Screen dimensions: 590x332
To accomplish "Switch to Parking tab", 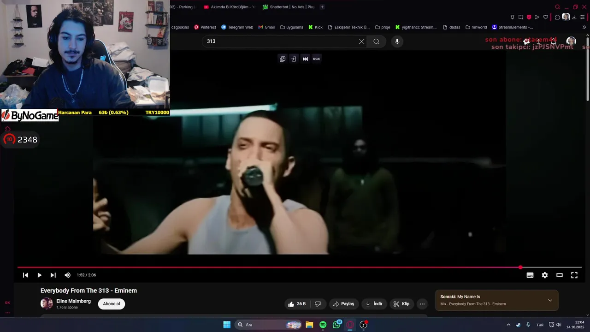I will click(183, 7).
